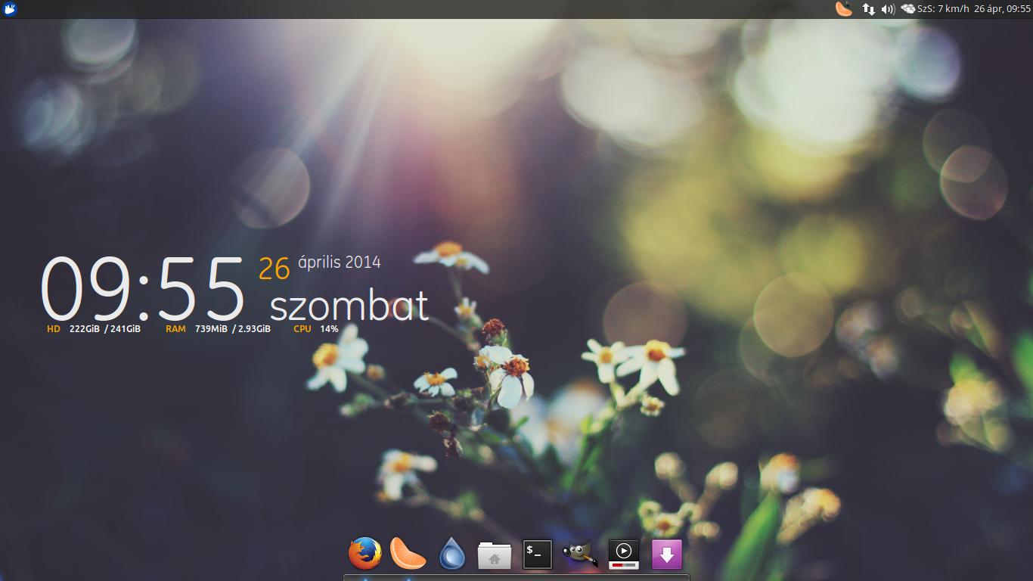Screen dimensions: 1033x581
Task: Click the weather cloud icon in panel
Action: click(907, 9)
